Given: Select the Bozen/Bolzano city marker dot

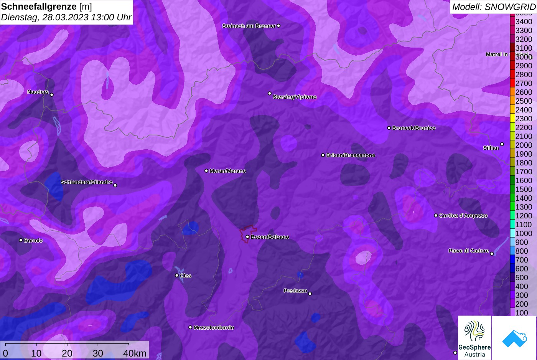Looking at the screenshot, I should coord(247,237).
